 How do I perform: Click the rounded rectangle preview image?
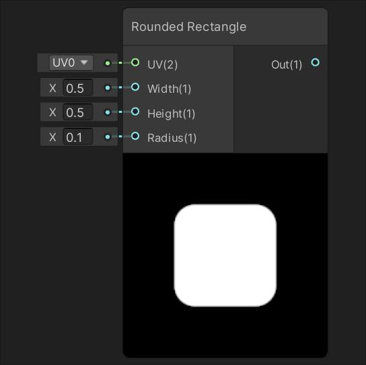point(225,255)
